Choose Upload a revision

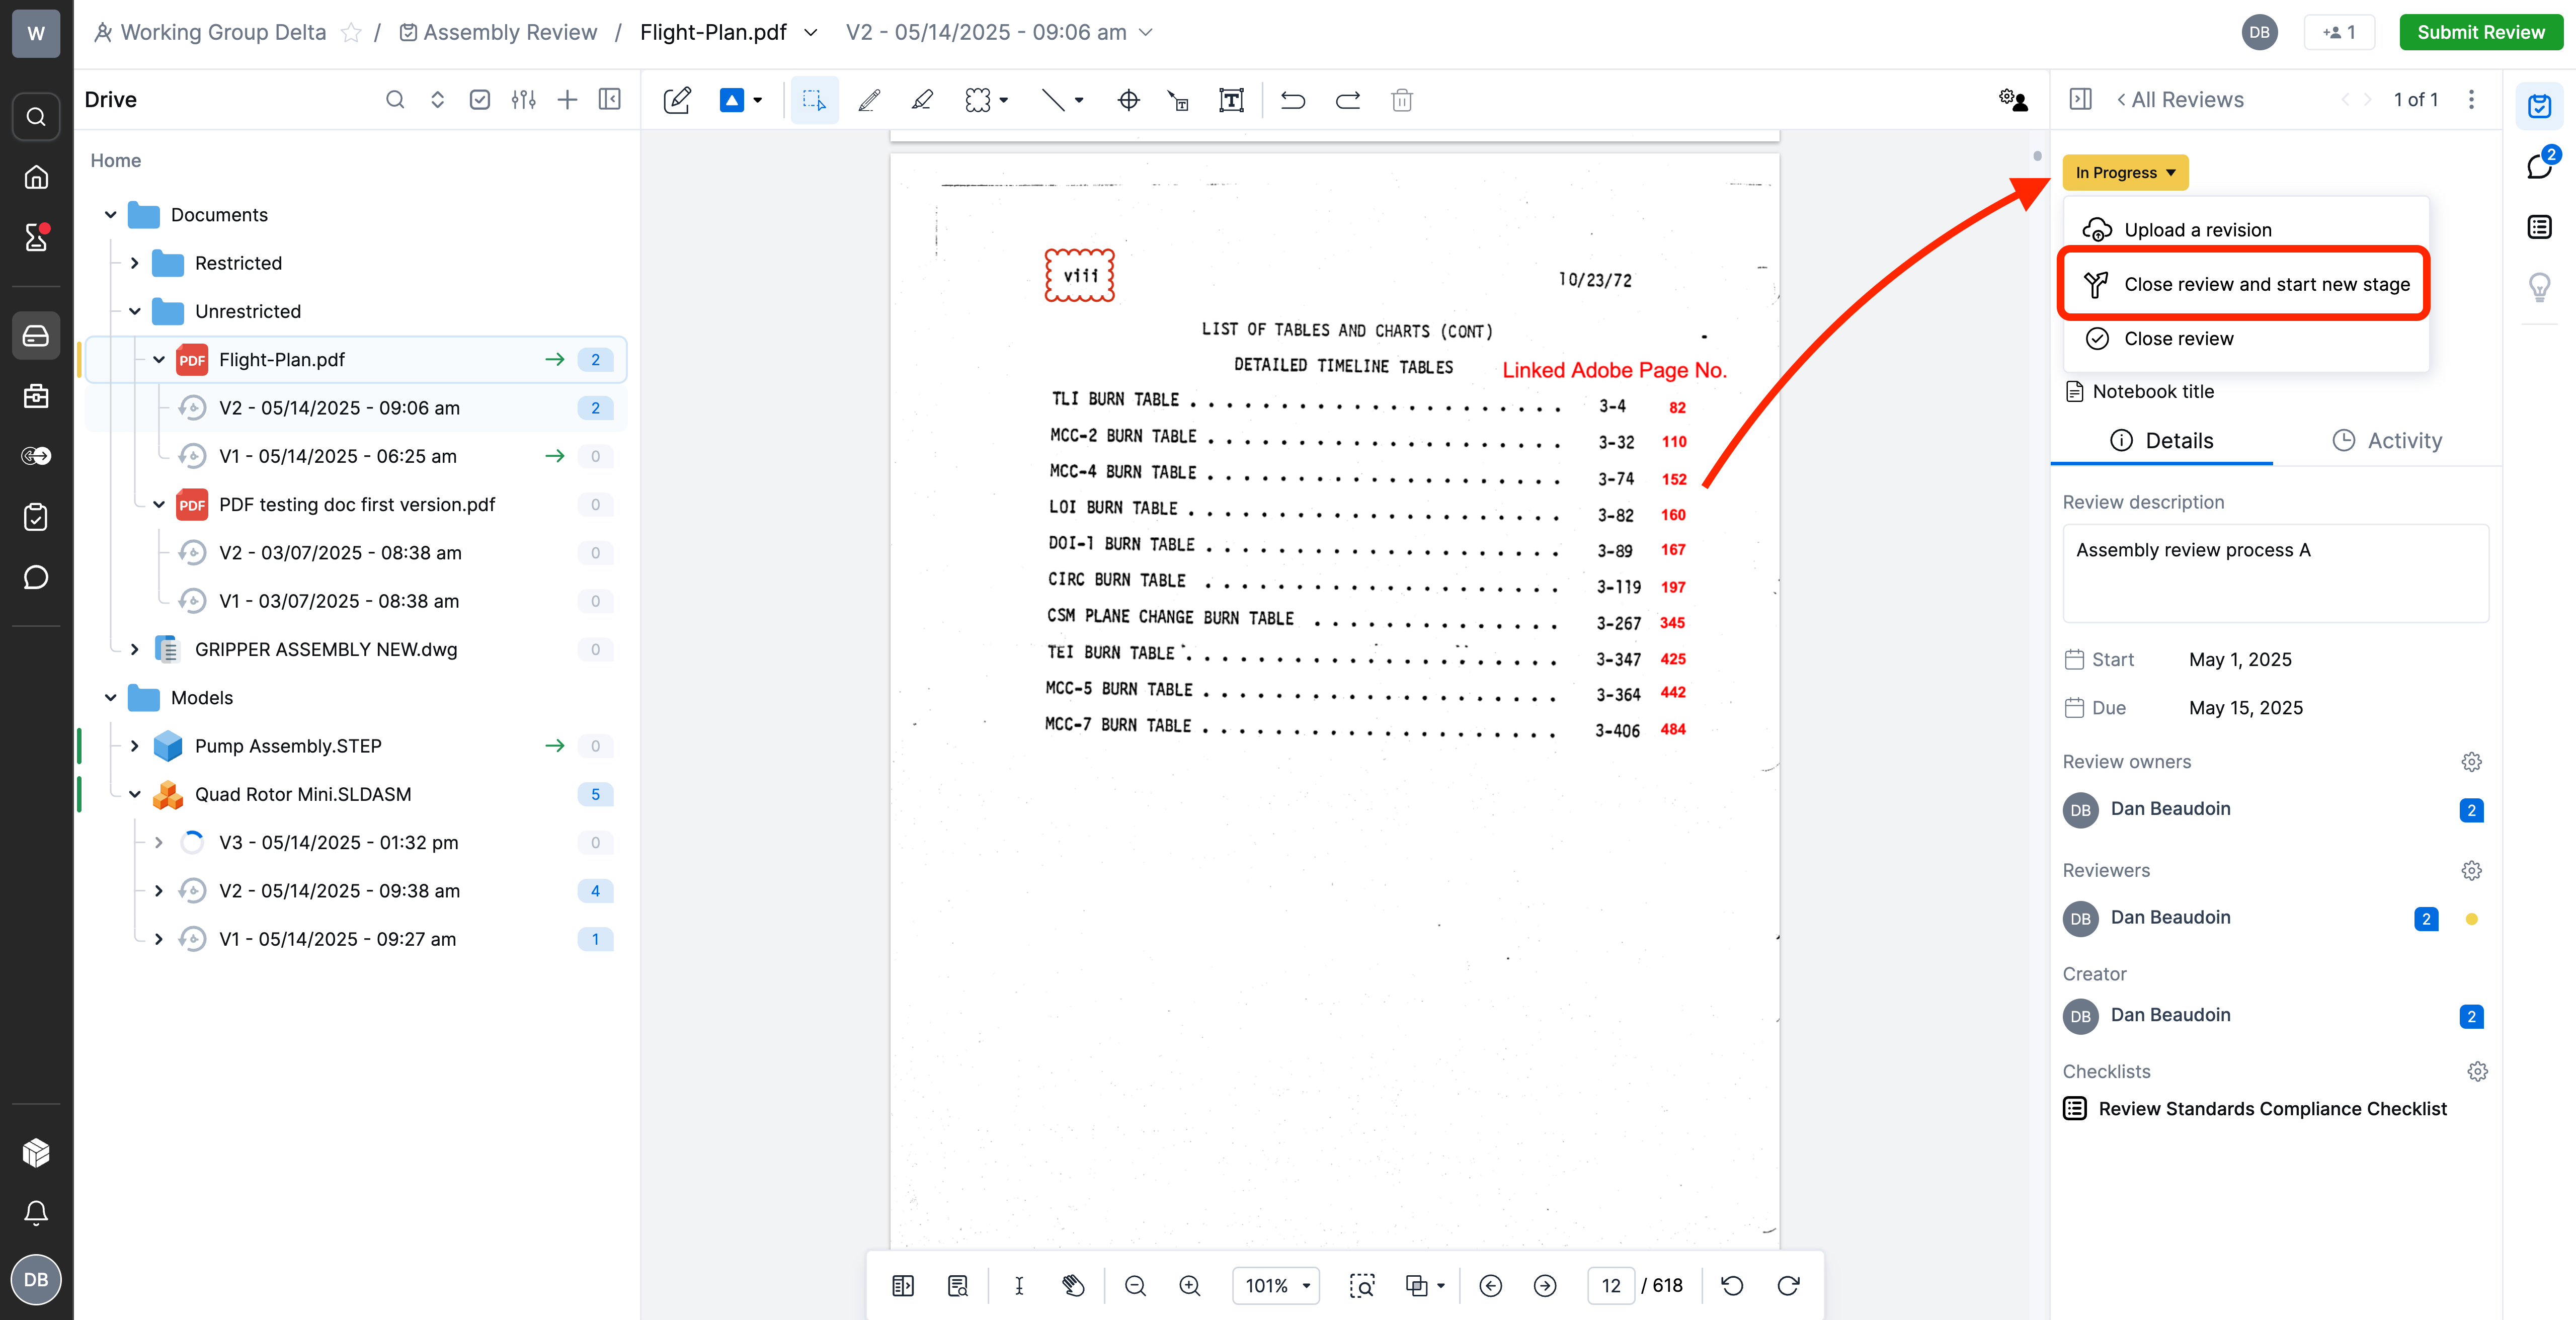click(2246, 230)
